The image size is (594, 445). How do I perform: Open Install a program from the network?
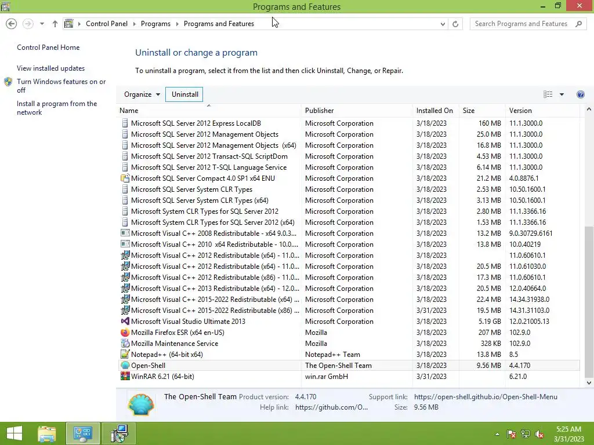click(x=57, y=108)
